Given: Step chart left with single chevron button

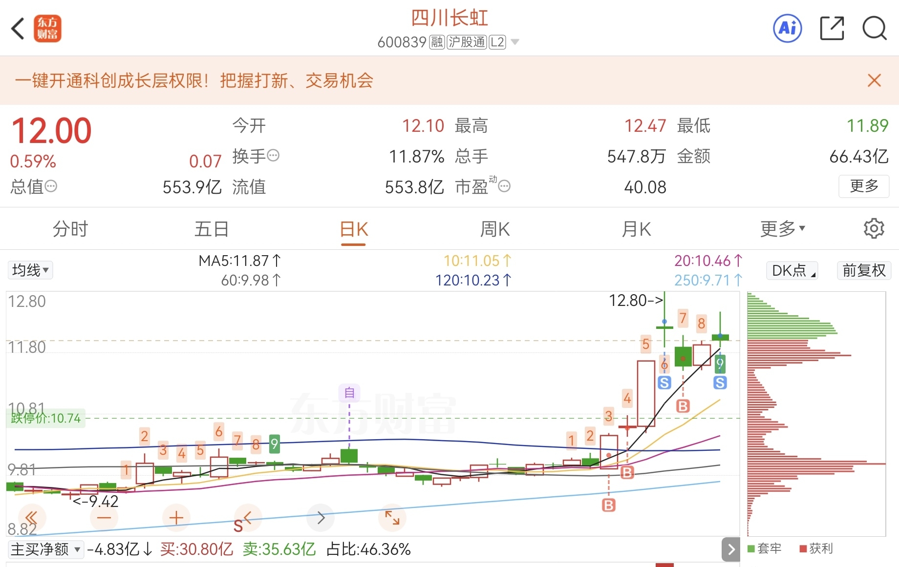Looking at the screenshot, I should click(248, 517).
